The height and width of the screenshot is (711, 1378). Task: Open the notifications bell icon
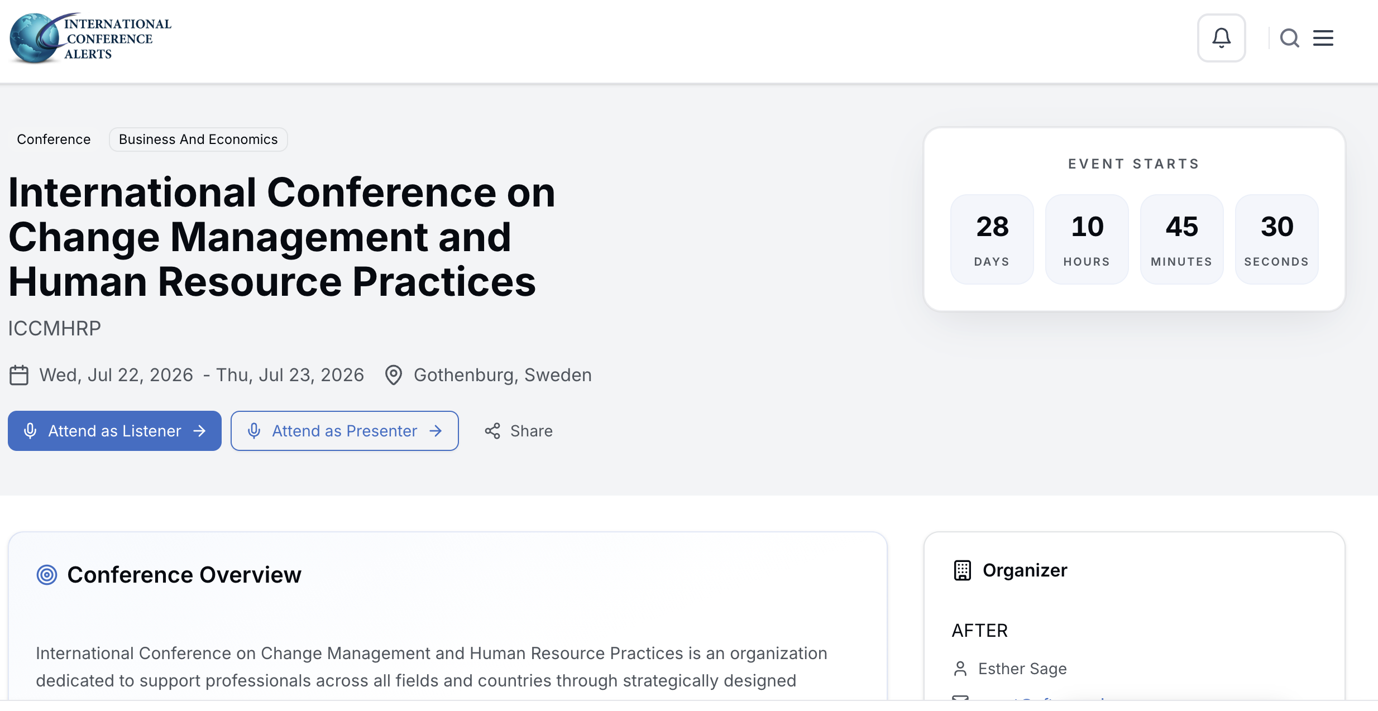[1221, 38]
